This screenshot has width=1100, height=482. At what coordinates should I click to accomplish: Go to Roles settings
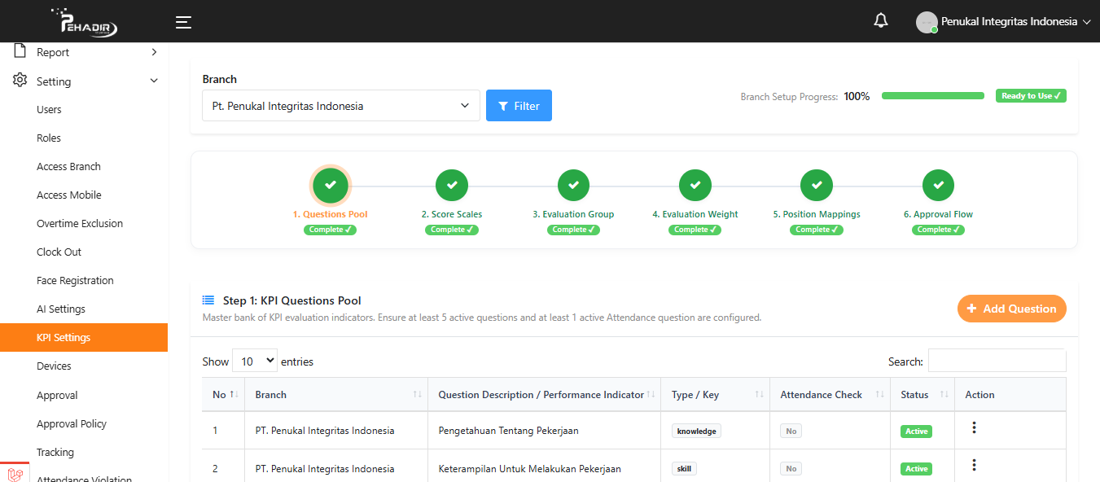point(49,138)
